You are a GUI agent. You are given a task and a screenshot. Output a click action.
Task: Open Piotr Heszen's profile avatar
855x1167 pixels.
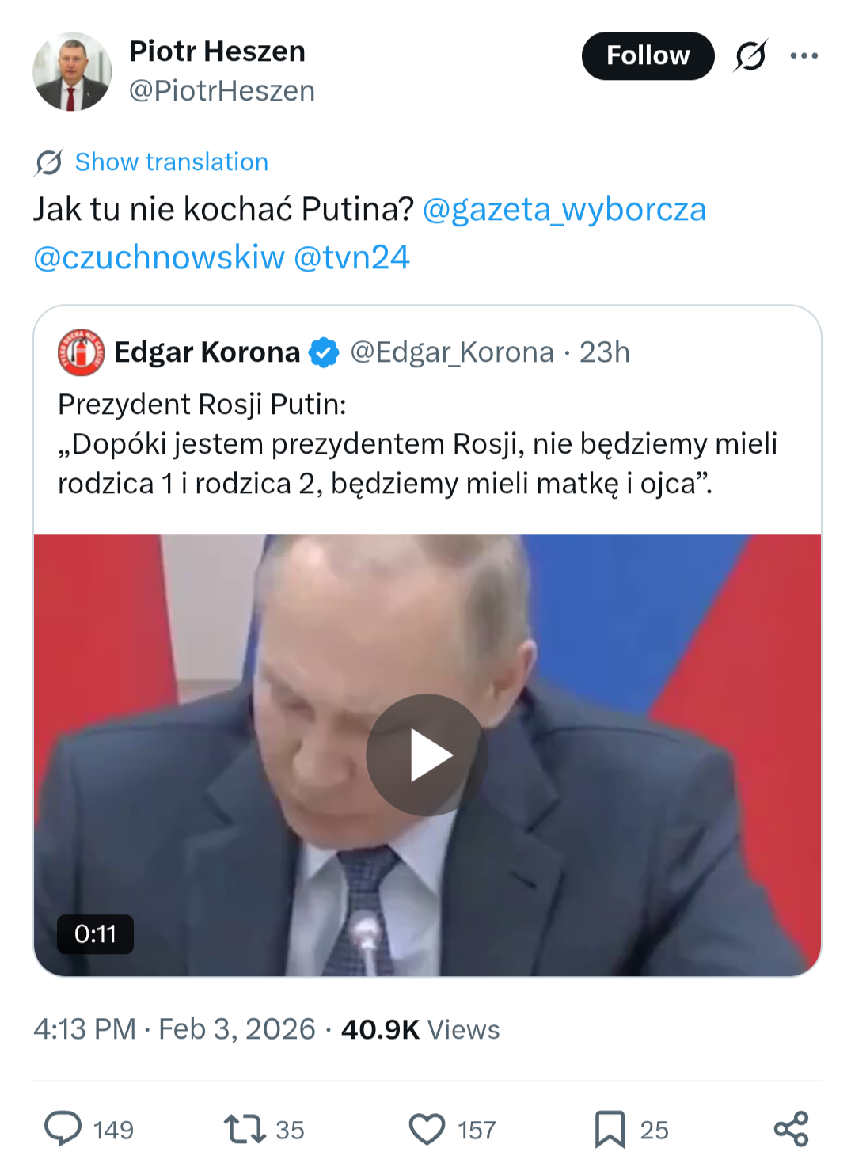72,71
